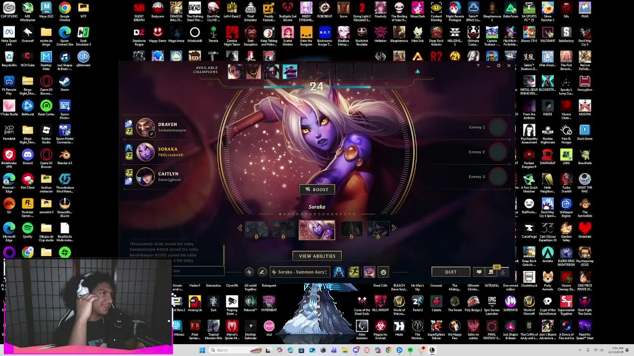This screenshot has height=356, width=634.
Task: Click the reroll dice icon above champion
Action: [418, 72]
